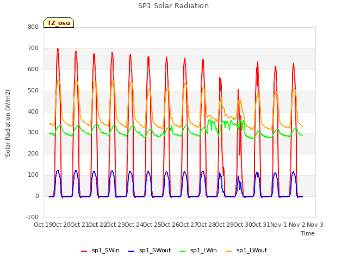The image size is (348, 261).
Task: Click the -100 y-axis tick label
Action: (x=32, y=217)
